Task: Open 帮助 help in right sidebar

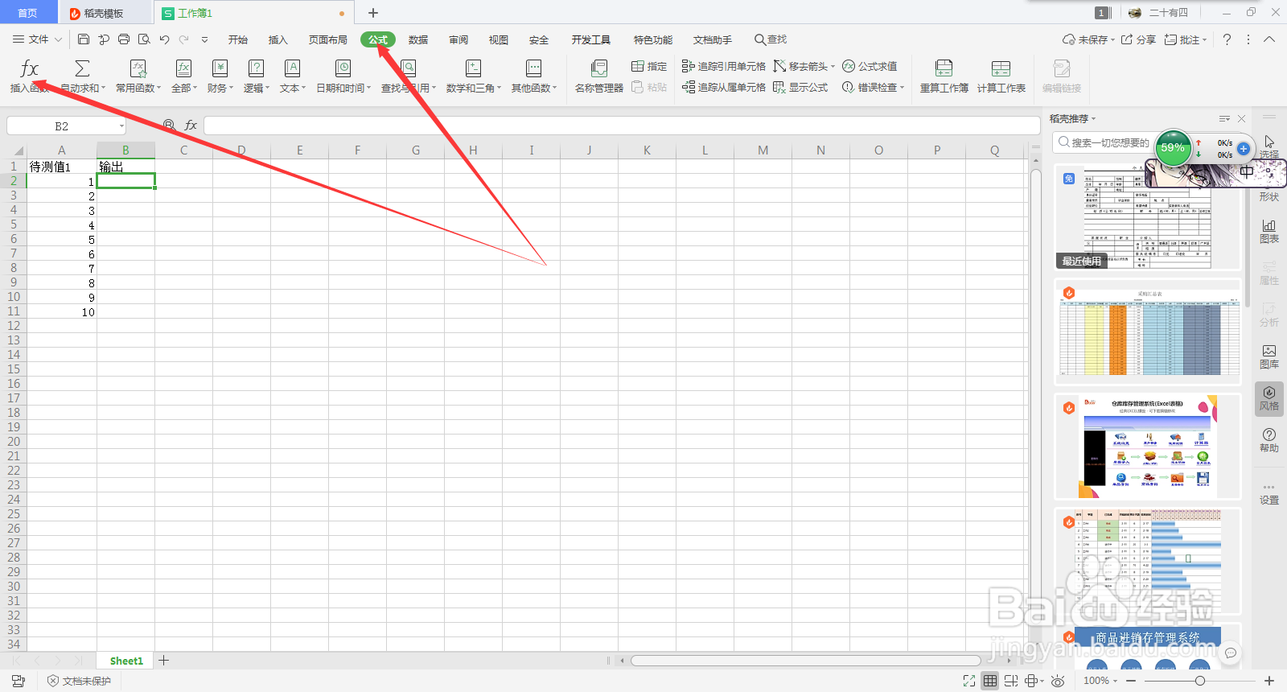Action: click(x=1269, y=440)
